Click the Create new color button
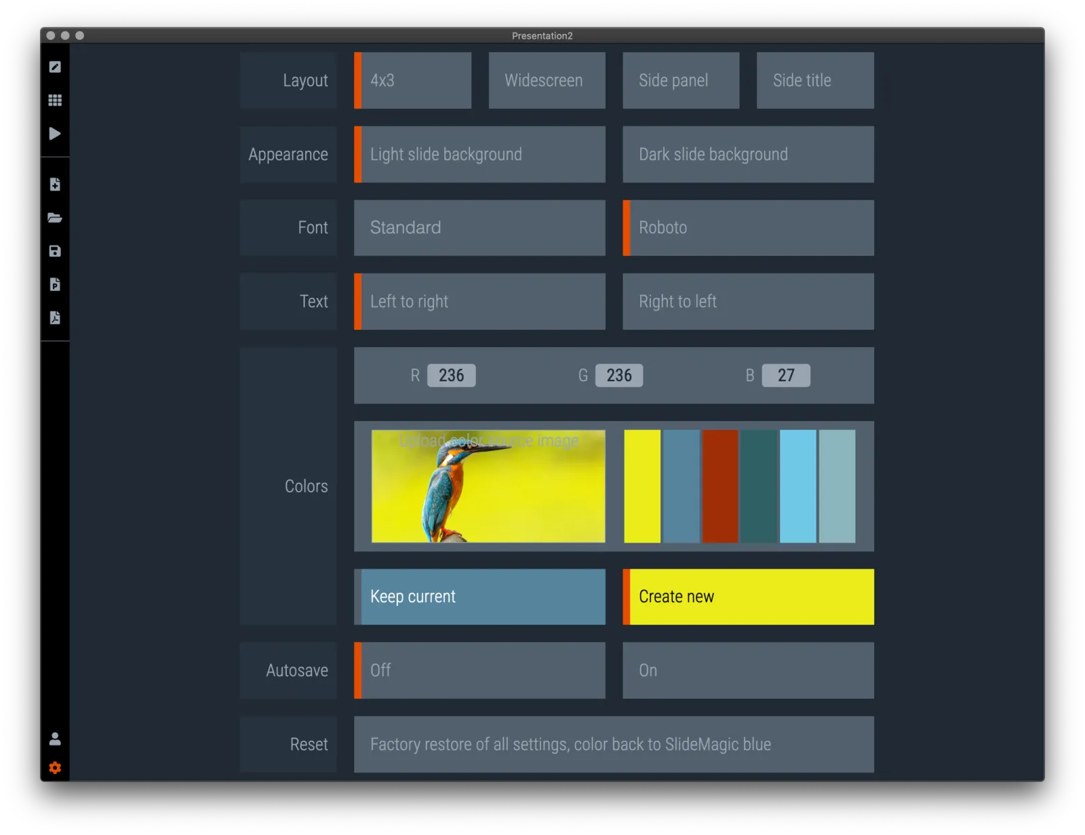 [748, 596]
